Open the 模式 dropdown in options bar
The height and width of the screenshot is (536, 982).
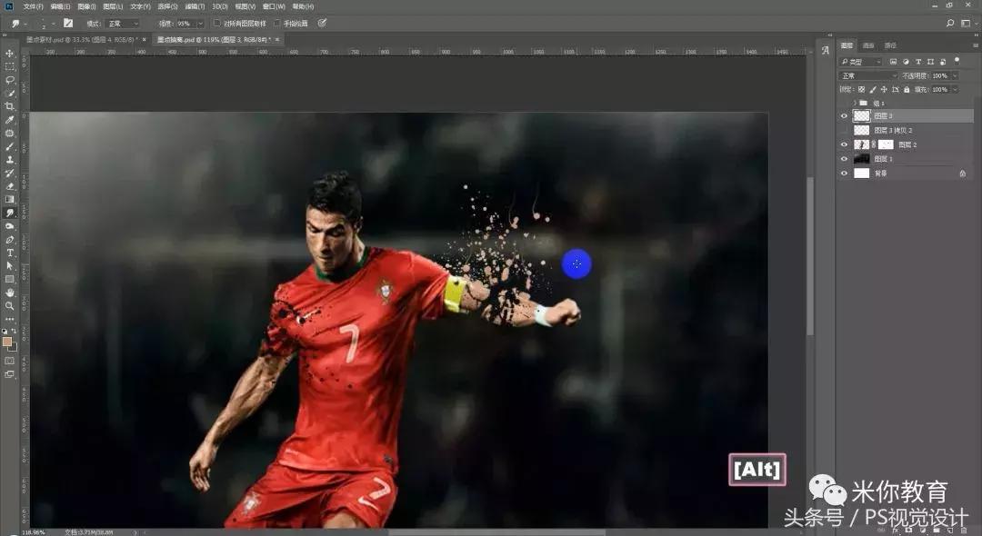(x=122, y=24)
